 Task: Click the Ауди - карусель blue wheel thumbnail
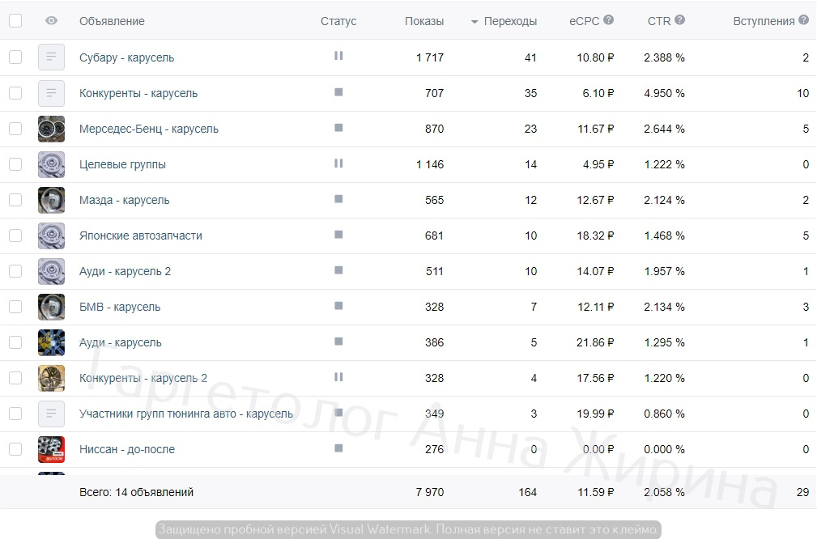pos(51,342)
